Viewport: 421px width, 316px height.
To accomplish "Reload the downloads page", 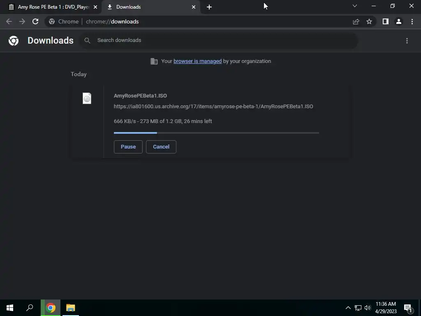I will point(35,21).
